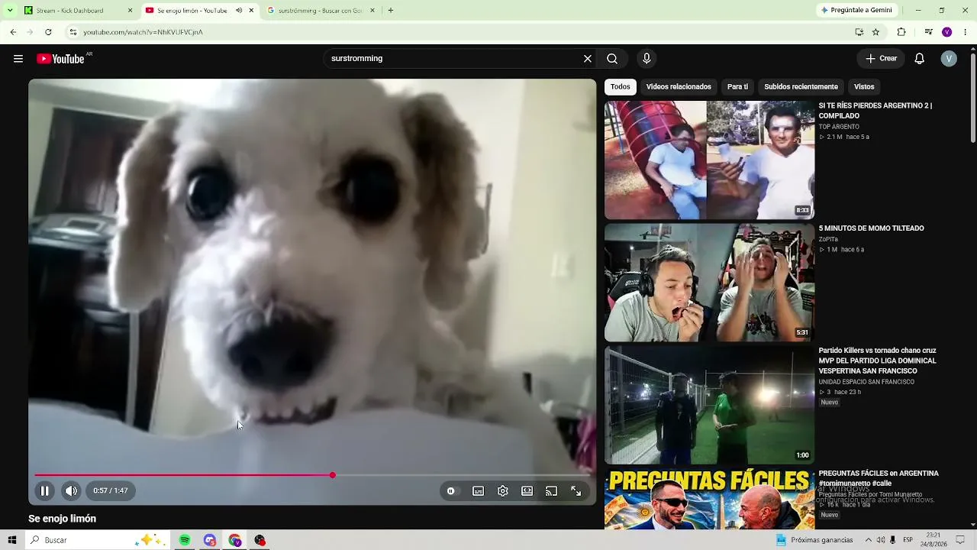The width and height of the screenshot is (977, 550).
Task: Open the SI TE RÍES PIERDES thumbnail
Action: click(709, 160)
